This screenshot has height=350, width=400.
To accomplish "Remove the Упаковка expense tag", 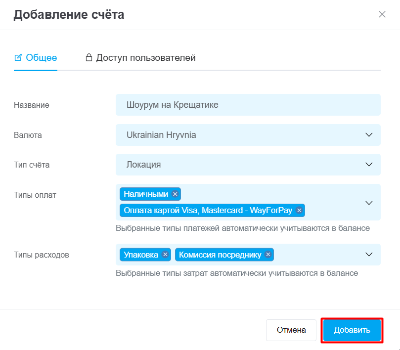I will (165, 255).
